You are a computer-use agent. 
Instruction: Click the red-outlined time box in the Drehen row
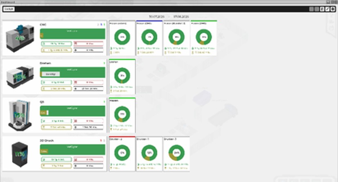[88, 82]
